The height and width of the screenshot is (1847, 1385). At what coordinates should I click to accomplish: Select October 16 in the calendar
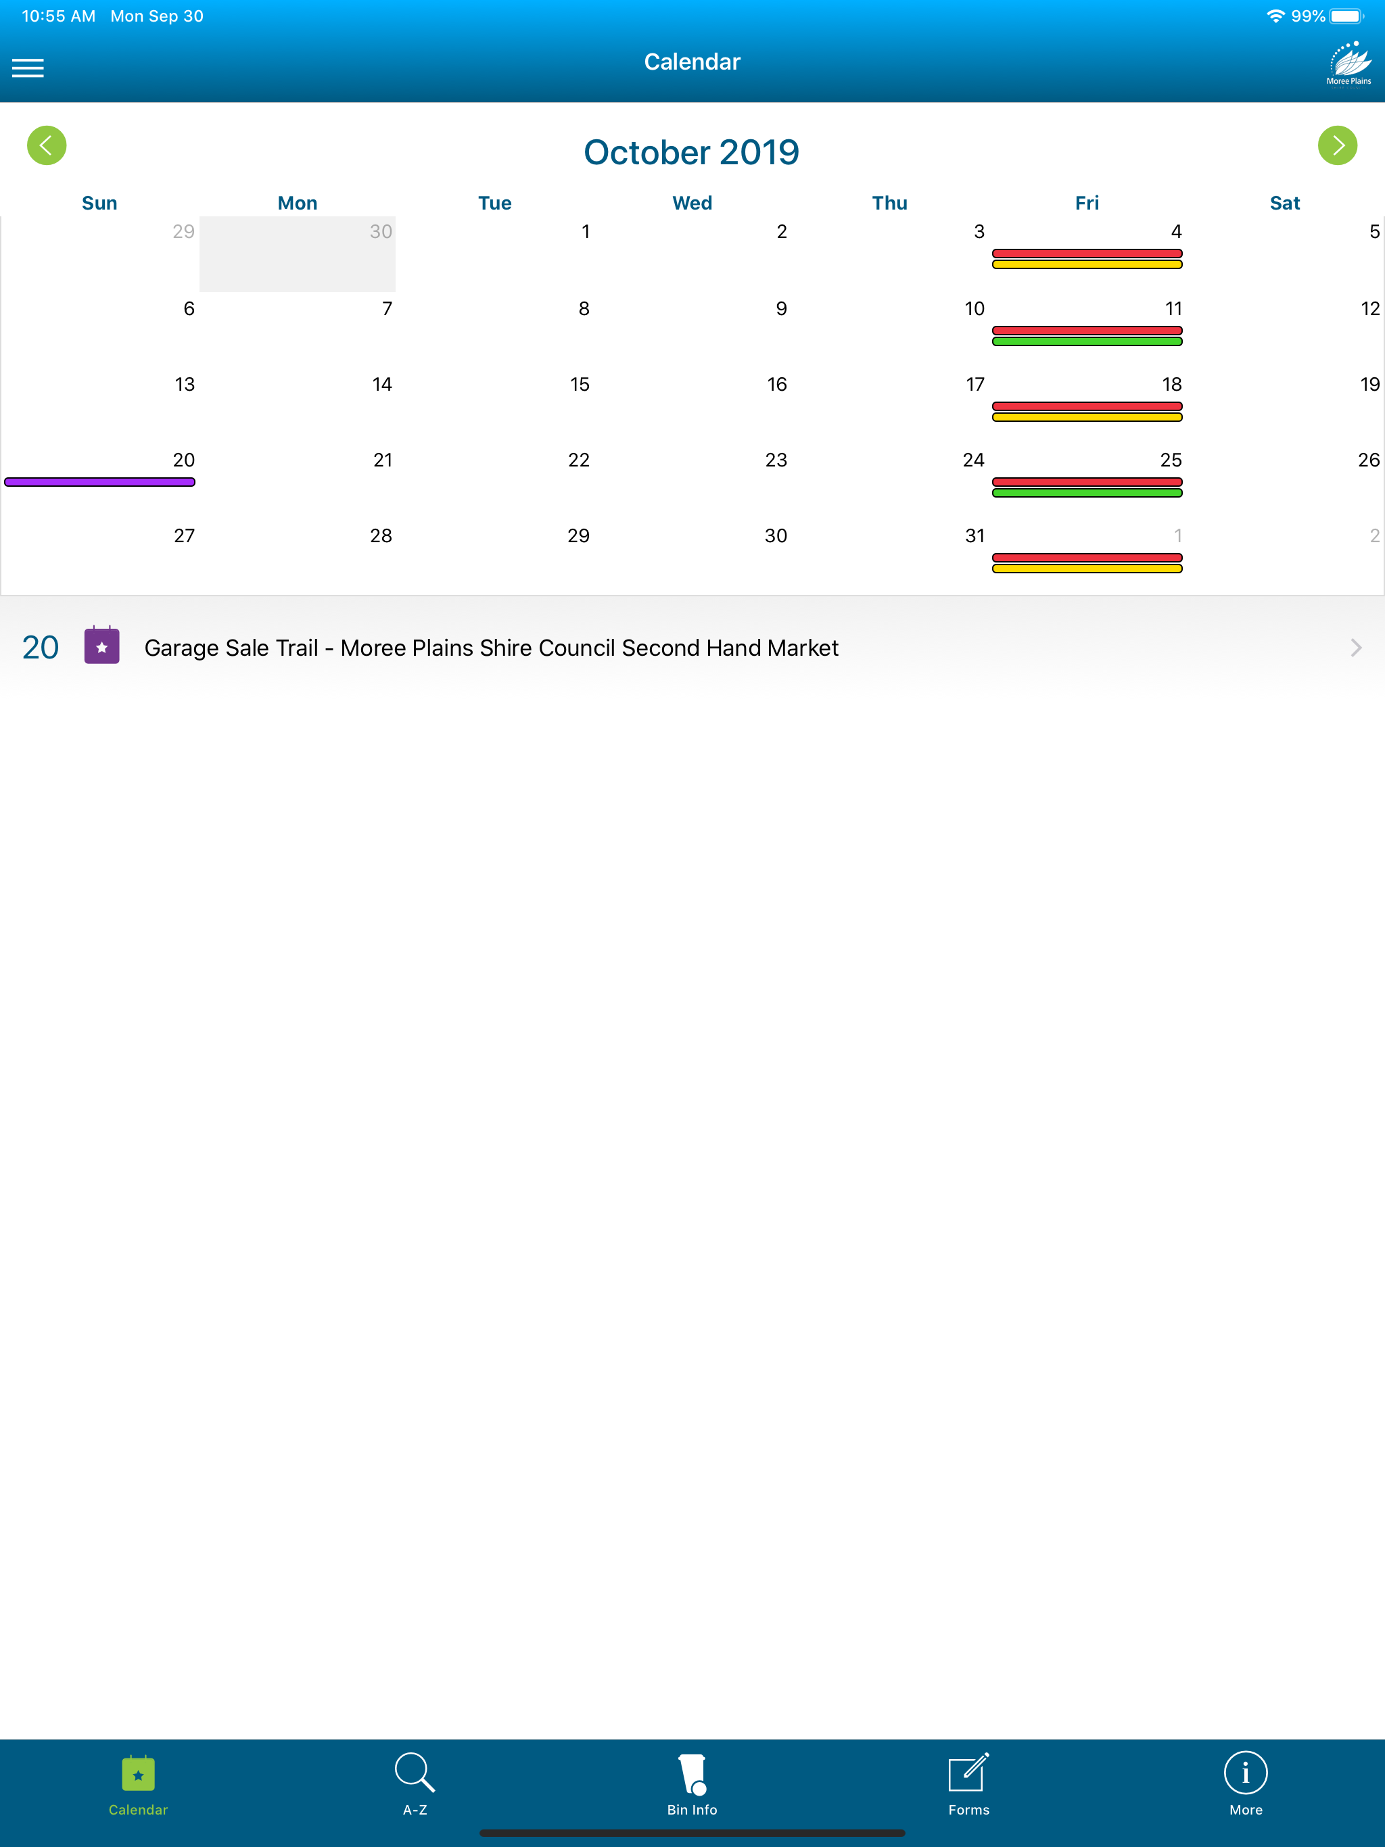[692, 406]
